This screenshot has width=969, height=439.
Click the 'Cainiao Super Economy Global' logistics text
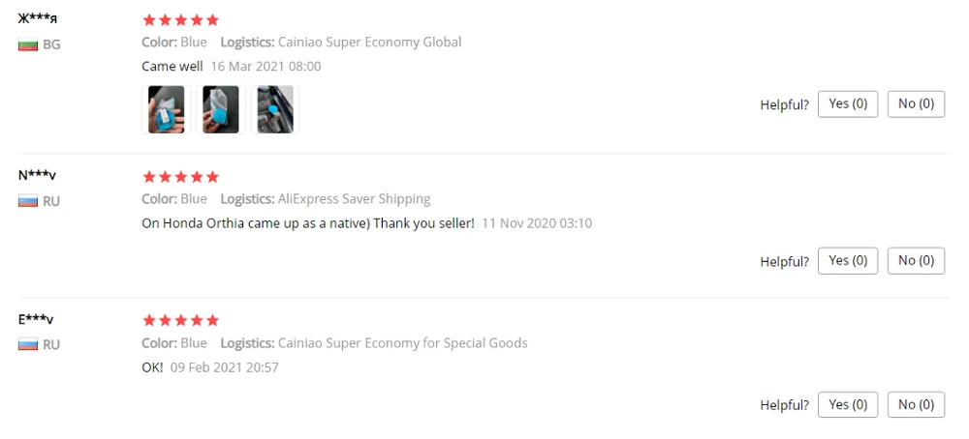369,43
